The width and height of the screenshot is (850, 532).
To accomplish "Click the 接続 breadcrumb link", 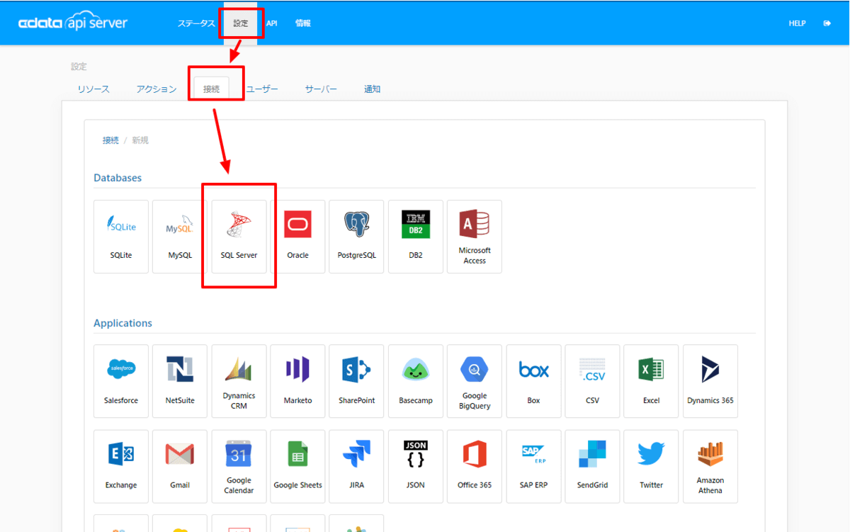I will pyautogui.click(x=110, y=140).
